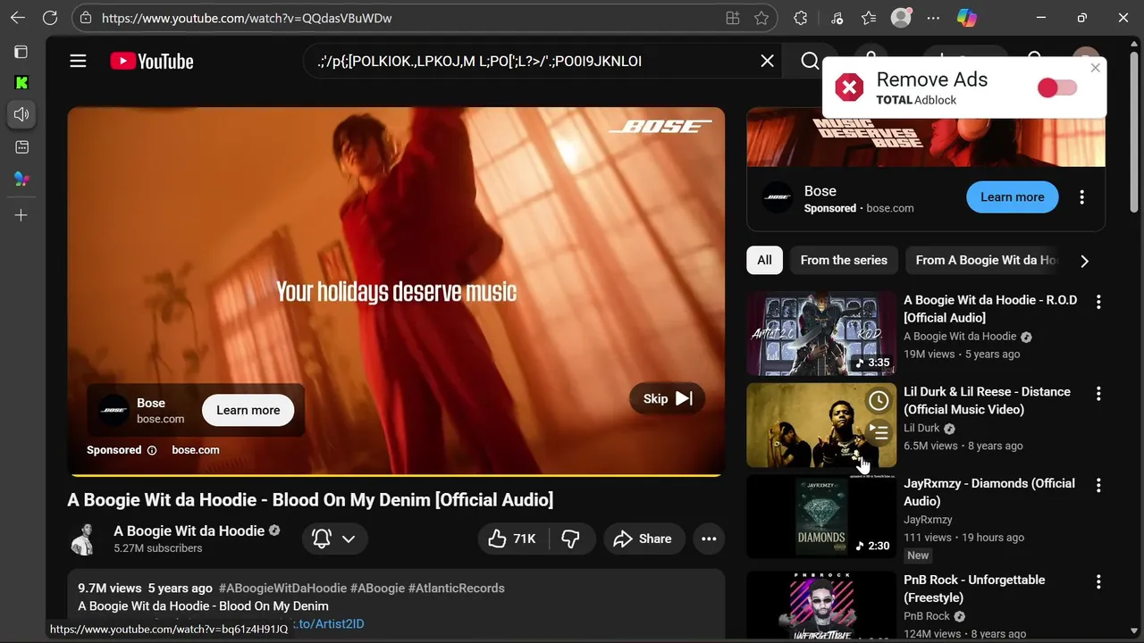Open R.O.D video thumbnail
Image resolution: width=1144 pixels, height=643 pixels.
tap(821, 333)
